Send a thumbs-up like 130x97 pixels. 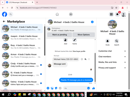pyautogui.click(x=94, y=88)
